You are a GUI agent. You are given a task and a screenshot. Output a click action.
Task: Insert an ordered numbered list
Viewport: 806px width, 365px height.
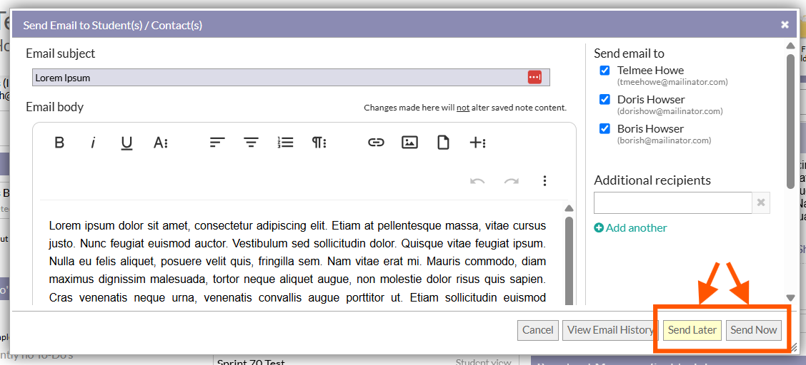click(x=285, y=143)
